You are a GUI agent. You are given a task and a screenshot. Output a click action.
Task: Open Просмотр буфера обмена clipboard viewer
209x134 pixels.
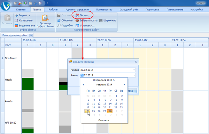tap(45, 21)
